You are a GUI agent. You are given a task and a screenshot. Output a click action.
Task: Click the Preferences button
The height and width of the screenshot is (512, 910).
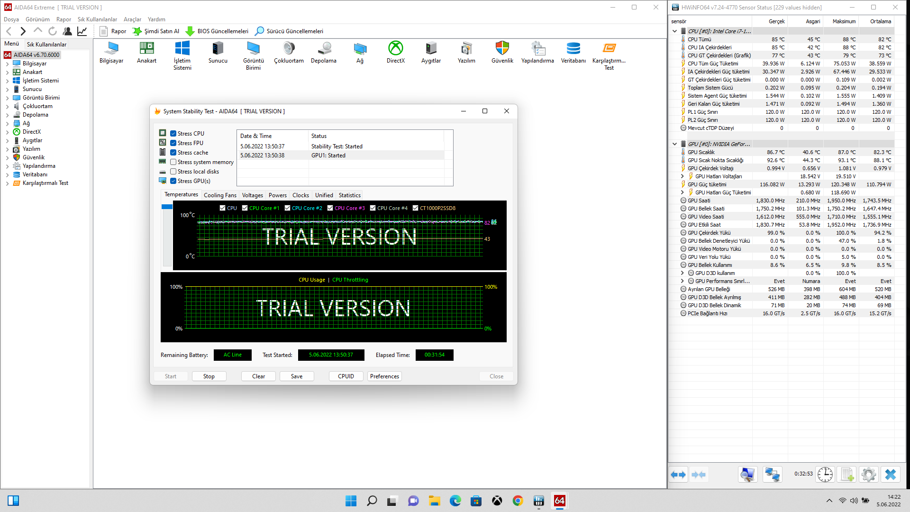click(x=384, y=376)
